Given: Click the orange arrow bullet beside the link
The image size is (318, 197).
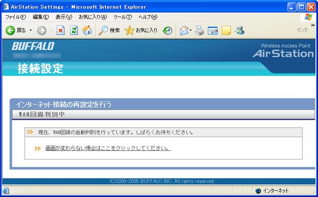Looking at the screenshot, I should [38, 149].
